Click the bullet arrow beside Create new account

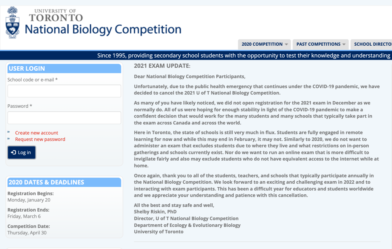click(9, 133)
